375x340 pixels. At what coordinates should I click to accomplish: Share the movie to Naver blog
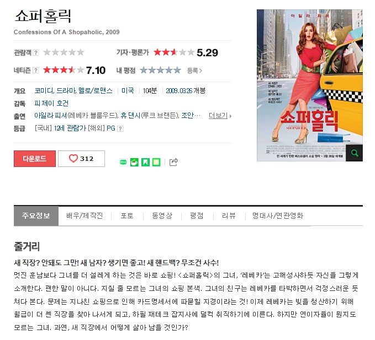click(123, 162)
